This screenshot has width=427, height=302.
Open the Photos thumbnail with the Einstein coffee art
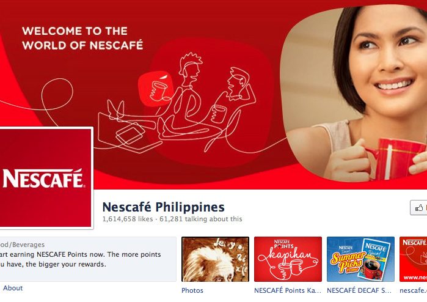(215, 259)
